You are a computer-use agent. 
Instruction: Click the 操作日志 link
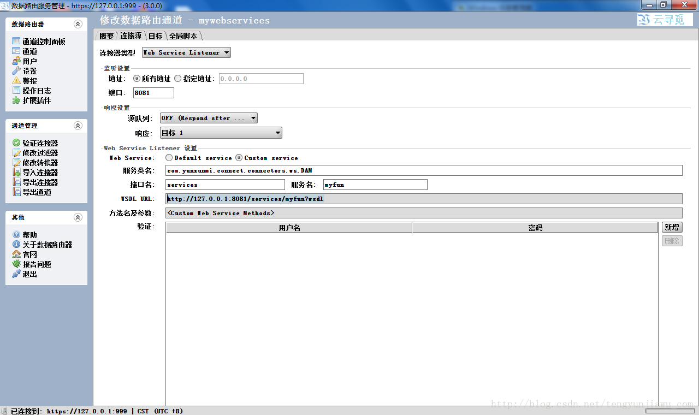[37, 91]
